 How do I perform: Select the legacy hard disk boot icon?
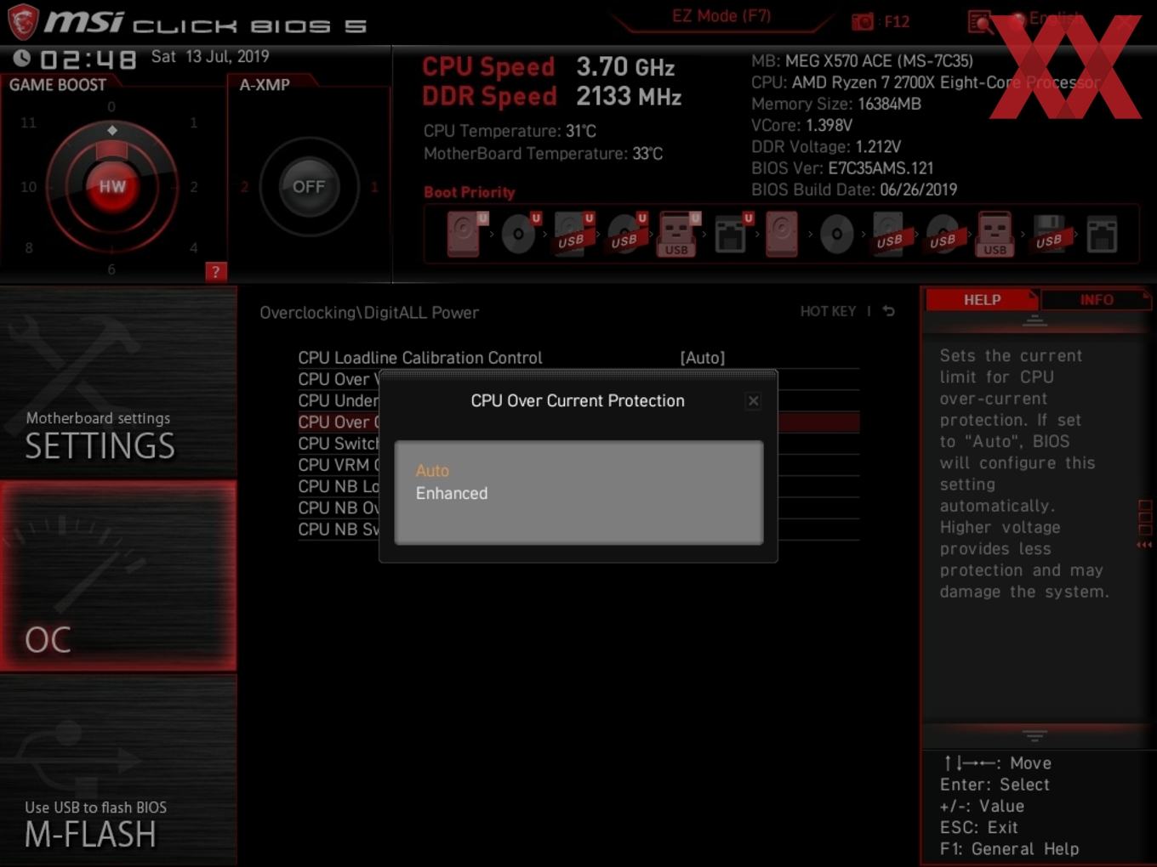coord(782,234)
